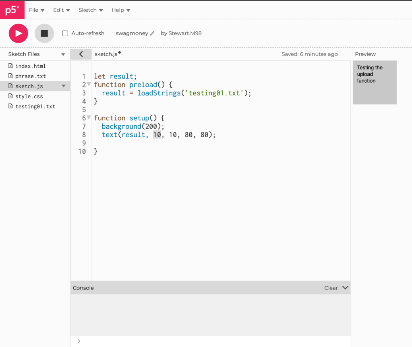
Task: Fold the preload function at line 2
Action: click(89, 85)
